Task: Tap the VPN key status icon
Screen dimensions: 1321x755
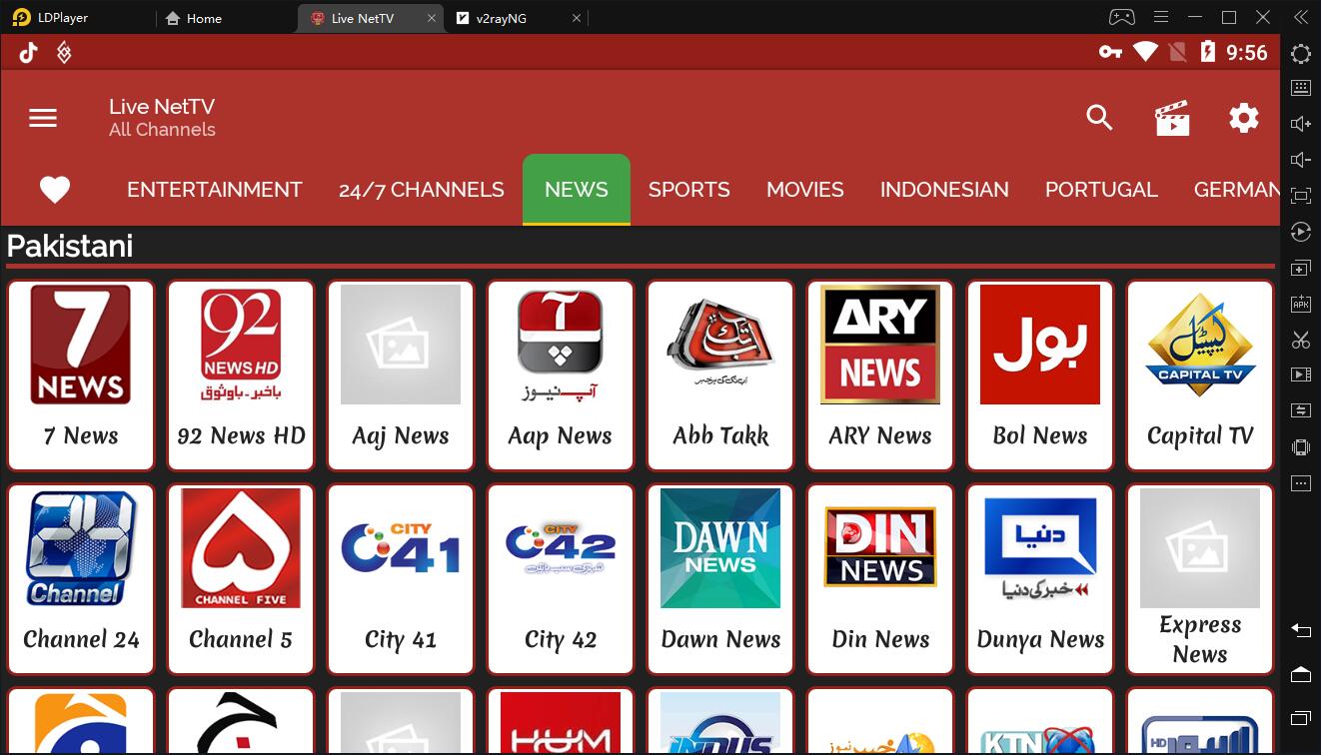Action: coord(1110,52)
